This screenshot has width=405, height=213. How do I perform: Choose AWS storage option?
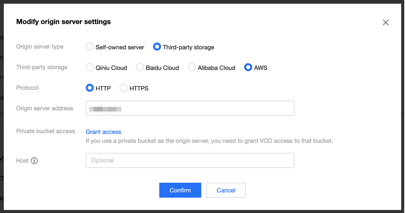[x=248, y=68]
